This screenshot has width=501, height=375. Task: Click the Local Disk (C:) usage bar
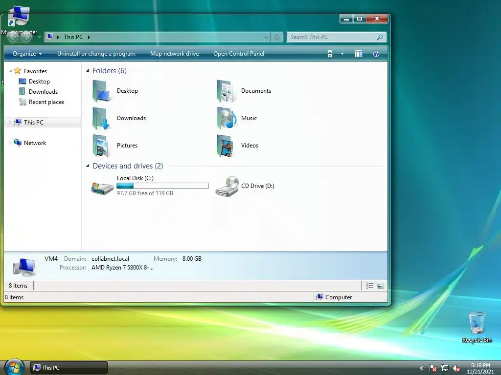(x=162, y=186)
